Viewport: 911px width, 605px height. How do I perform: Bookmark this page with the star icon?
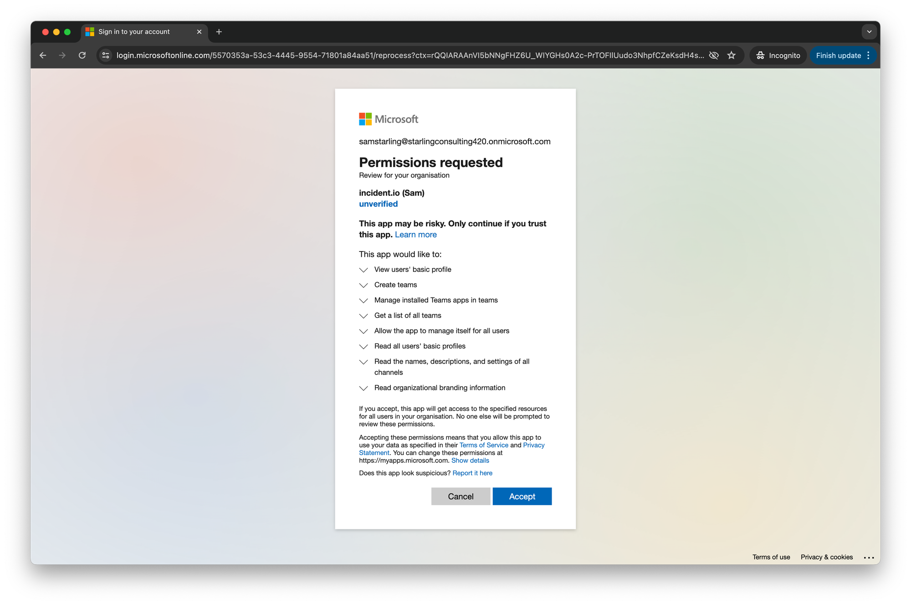point(732,55)
